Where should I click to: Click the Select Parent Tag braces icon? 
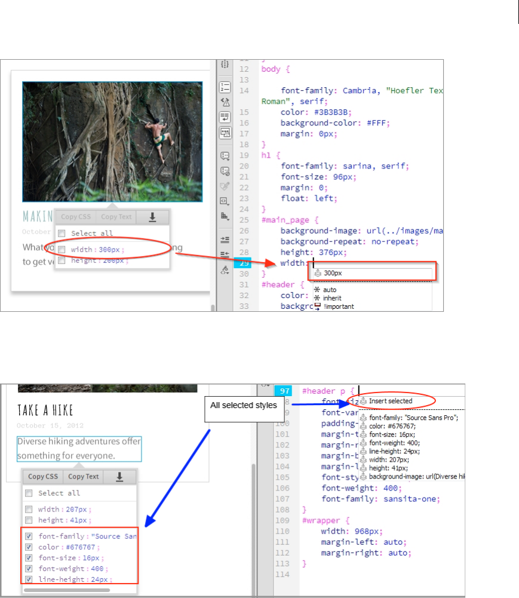click(x=225, y=65)
